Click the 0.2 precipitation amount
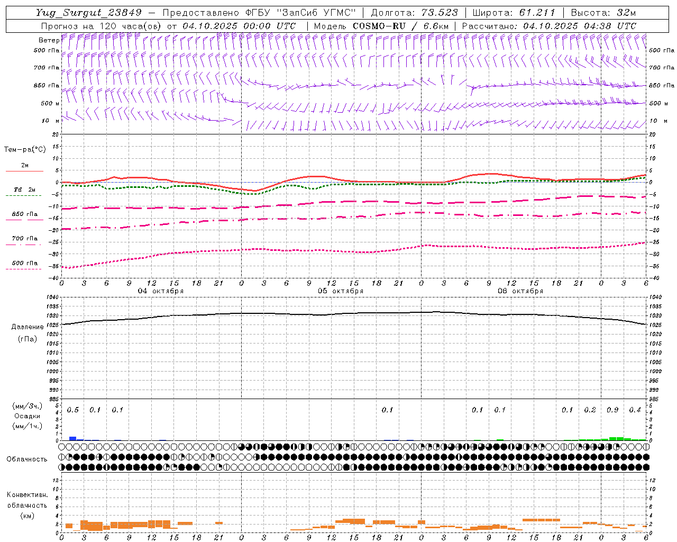This screenshot has width=677, height=542. click(x=590, y=410)
